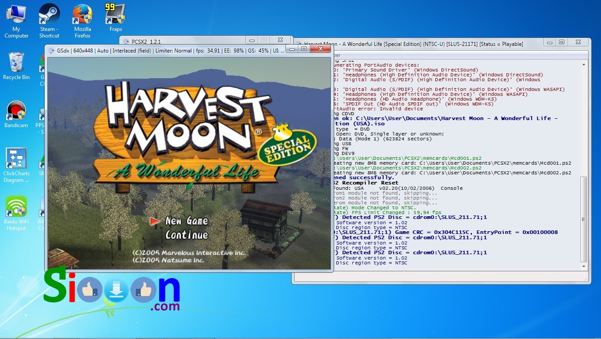The height and width of the screenshot is (339, 601).
Task: Click the GSdx window title bar icon
Action: 51,50
